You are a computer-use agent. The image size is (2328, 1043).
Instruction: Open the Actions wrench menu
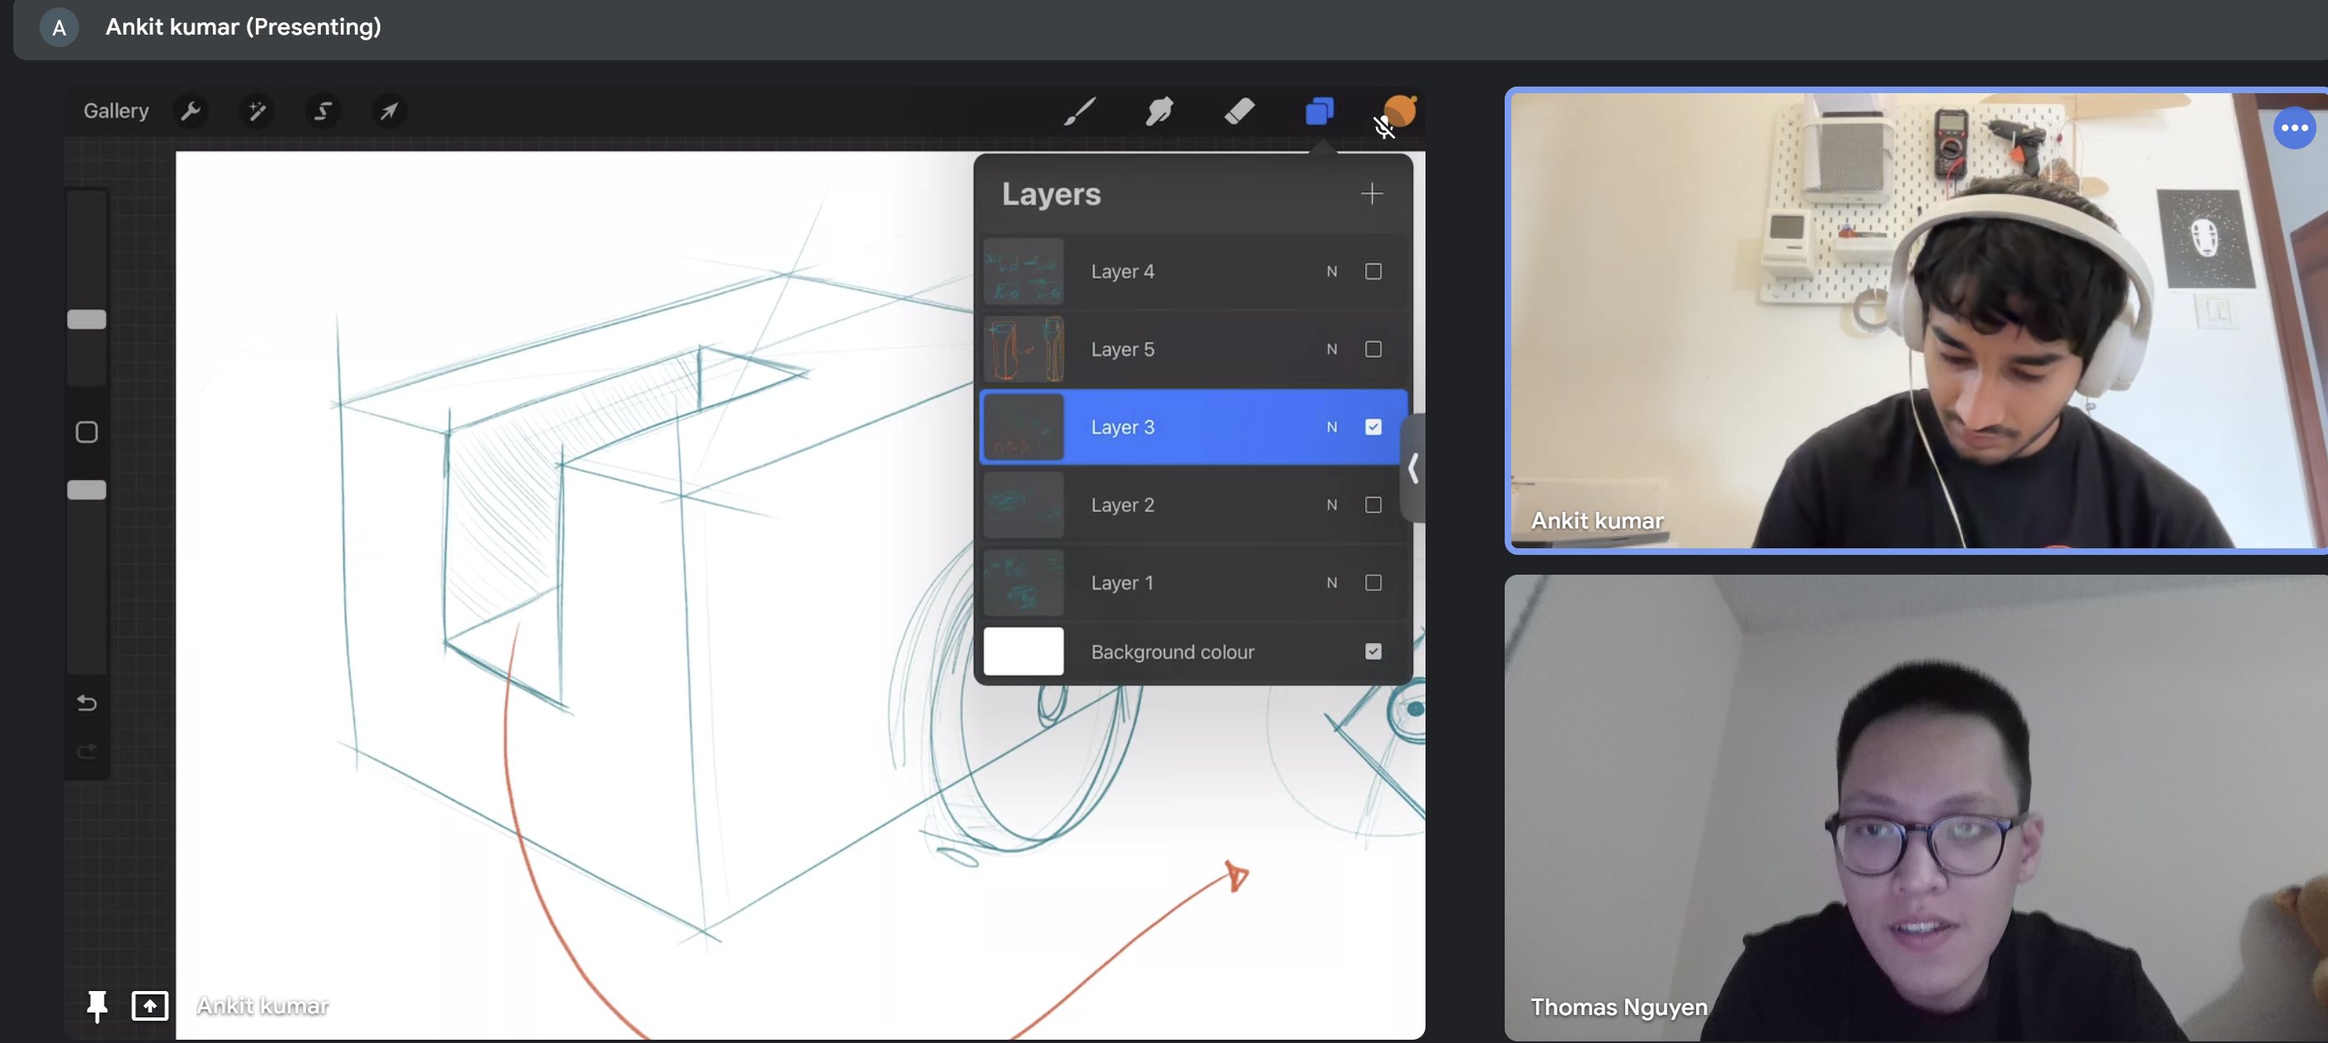191,111
